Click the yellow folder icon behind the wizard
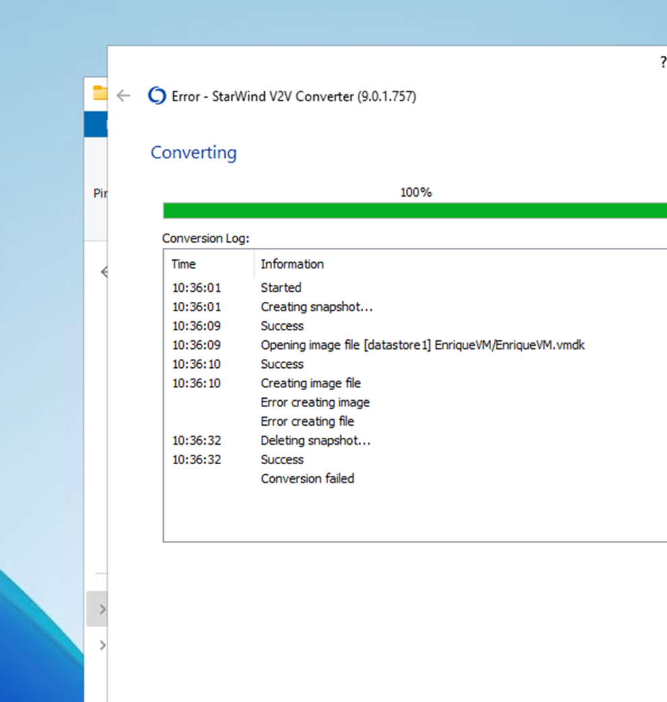The width and height of the screenshot is (667, 702). pos(100,93)
